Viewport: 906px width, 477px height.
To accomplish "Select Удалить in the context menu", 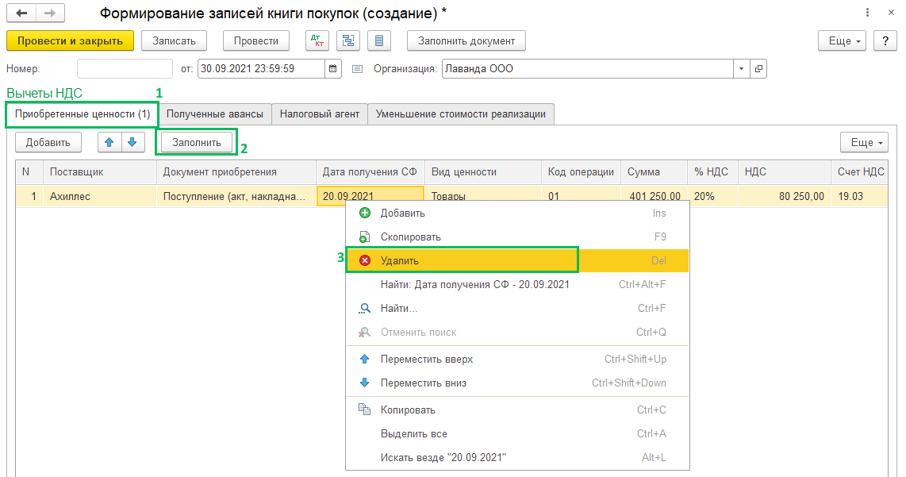I will click(399, 260).
